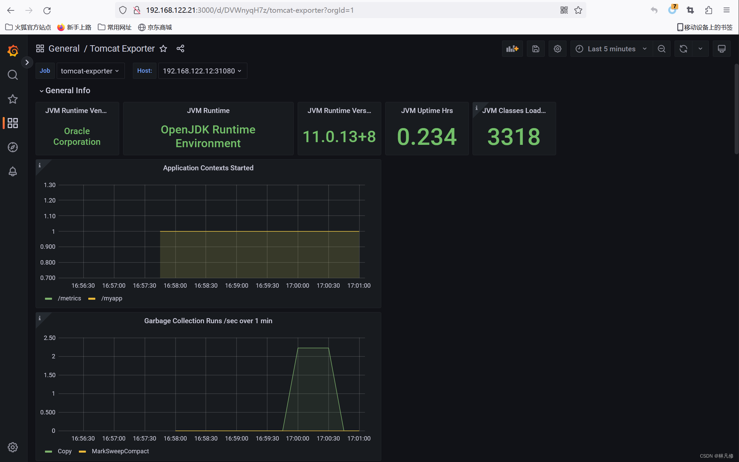The height and width of the screenshot is (462, 739).
Task: Zoom out the time range
Action: [x=661, y=49]
